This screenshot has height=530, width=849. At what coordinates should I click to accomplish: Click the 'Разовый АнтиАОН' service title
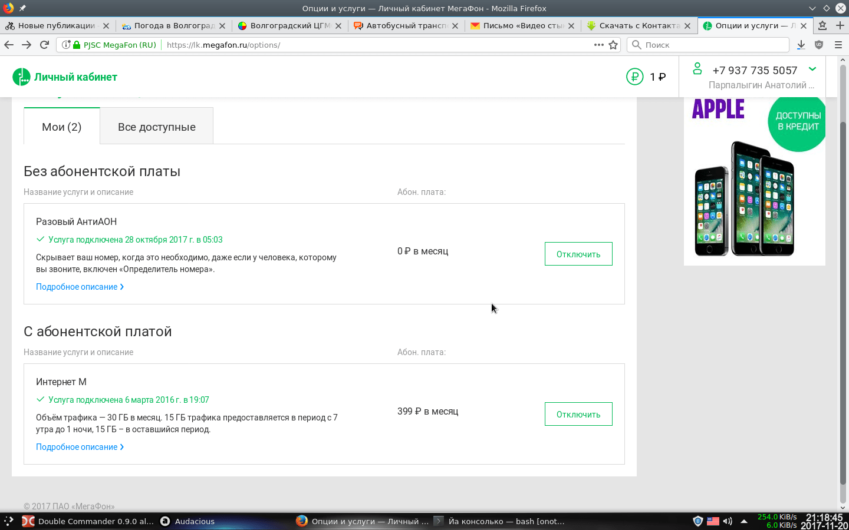pyautogui.click(x=77, y=221)
